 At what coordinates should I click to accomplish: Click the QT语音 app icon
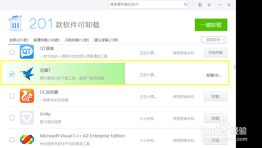[27, 52]
